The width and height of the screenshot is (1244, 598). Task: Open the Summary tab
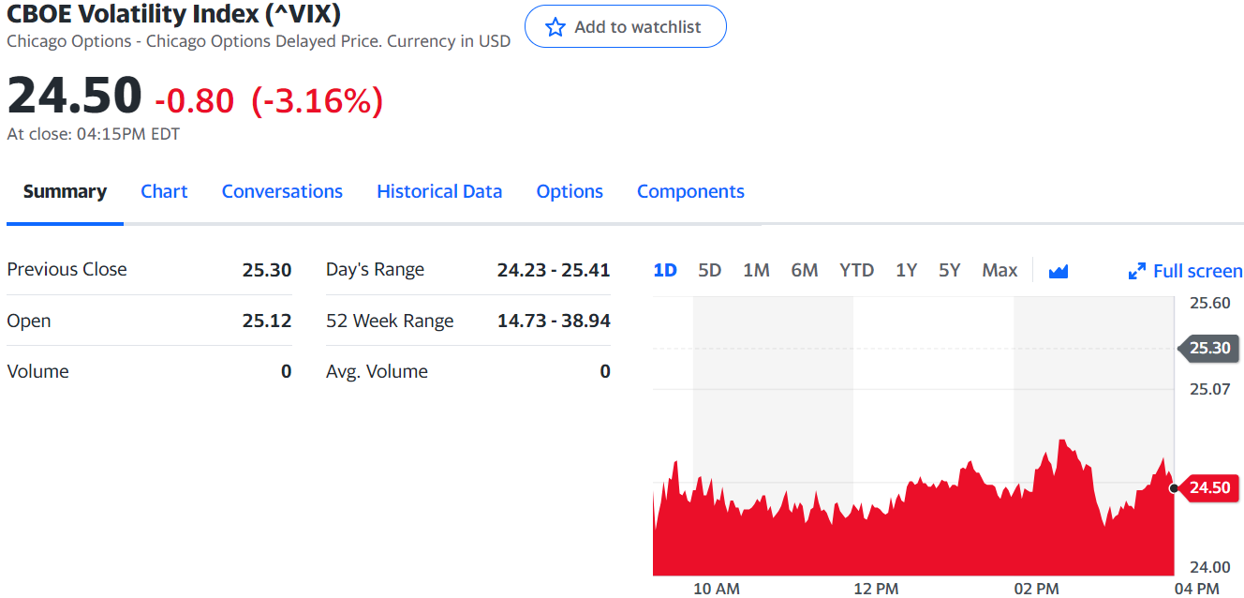(x=65, y=191)
